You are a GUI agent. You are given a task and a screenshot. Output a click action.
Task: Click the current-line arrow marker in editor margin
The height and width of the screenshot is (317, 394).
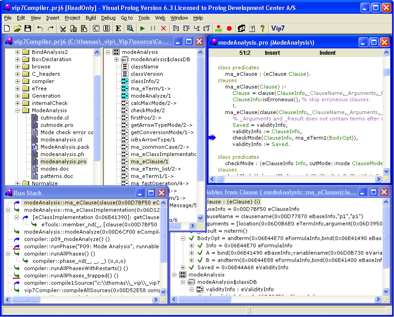pyautogui.click(x=213, y=138)
